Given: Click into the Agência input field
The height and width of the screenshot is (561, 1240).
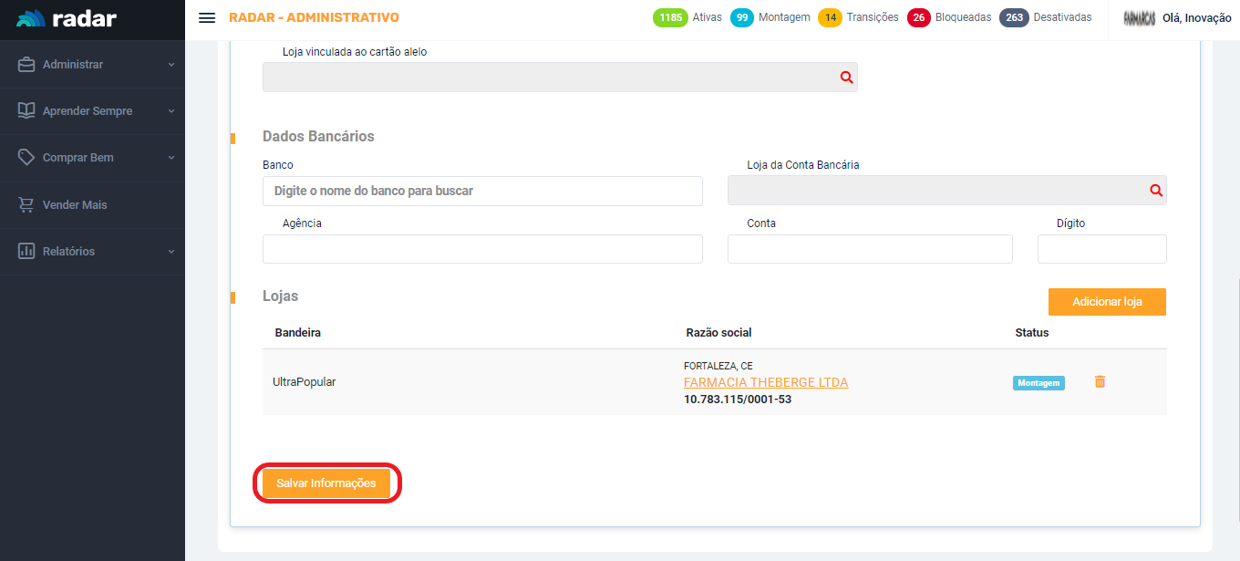Looking at the screenshot, I should point(482,249).
